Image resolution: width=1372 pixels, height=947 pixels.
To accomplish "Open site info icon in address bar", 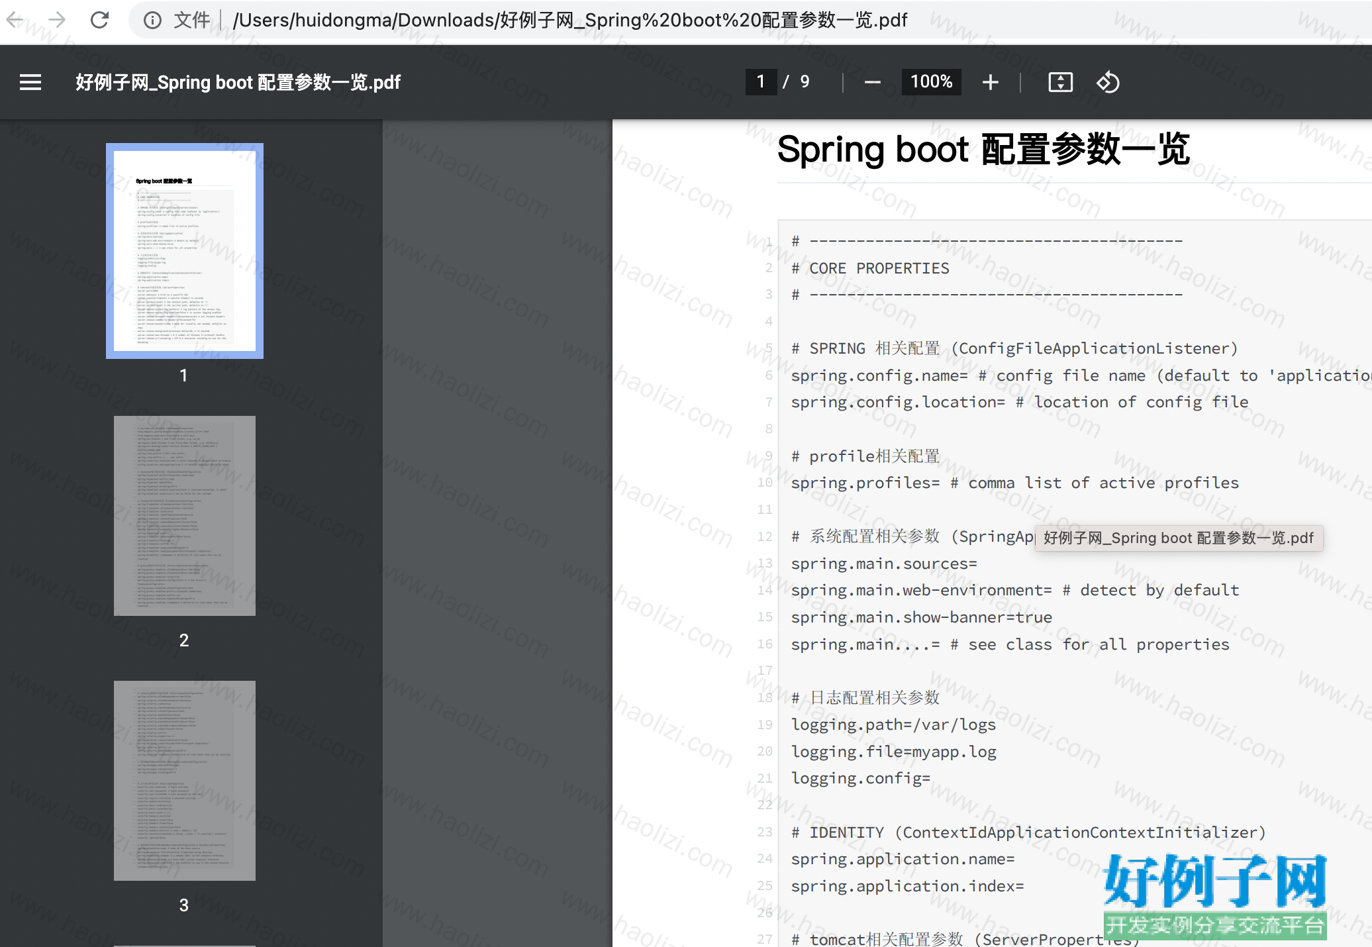I will click(152, 21).
